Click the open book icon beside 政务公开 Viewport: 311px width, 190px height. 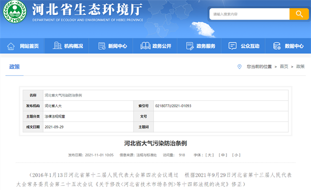point(145,46)
